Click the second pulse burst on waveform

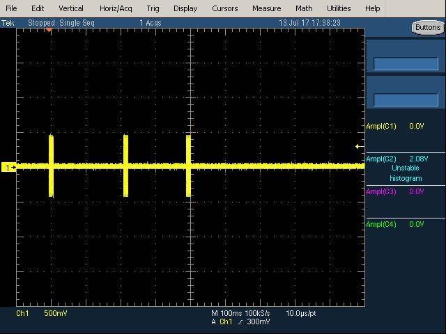tap(125, 166)
